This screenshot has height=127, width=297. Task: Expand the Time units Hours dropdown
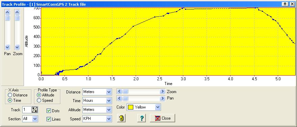pos(109,100)
